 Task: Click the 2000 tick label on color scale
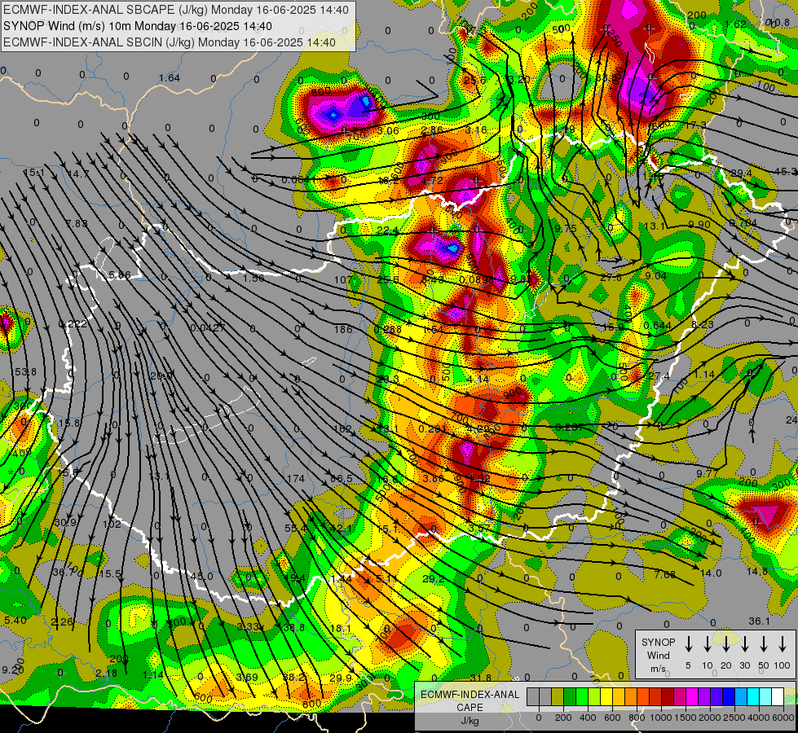tap(710, 718)
